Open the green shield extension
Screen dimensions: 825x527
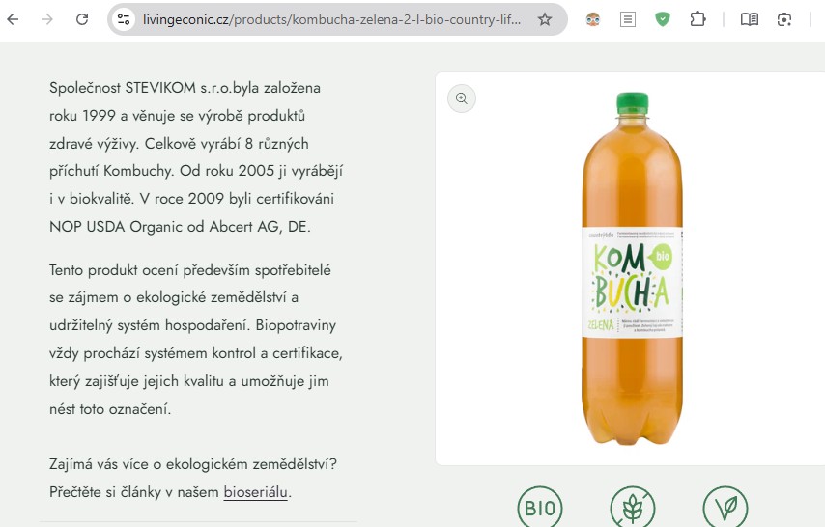pos(663,19)
